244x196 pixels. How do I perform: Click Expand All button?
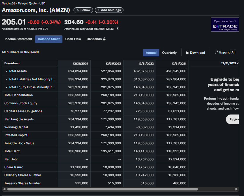pos(225,53)
